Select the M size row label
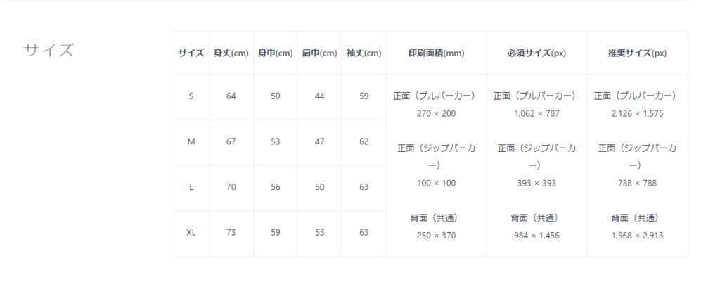The image size is (720, 287). [191, 141]
